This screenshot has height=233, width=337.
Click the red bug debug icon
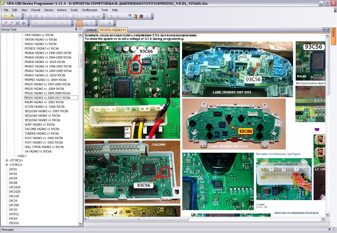(141, 16)
